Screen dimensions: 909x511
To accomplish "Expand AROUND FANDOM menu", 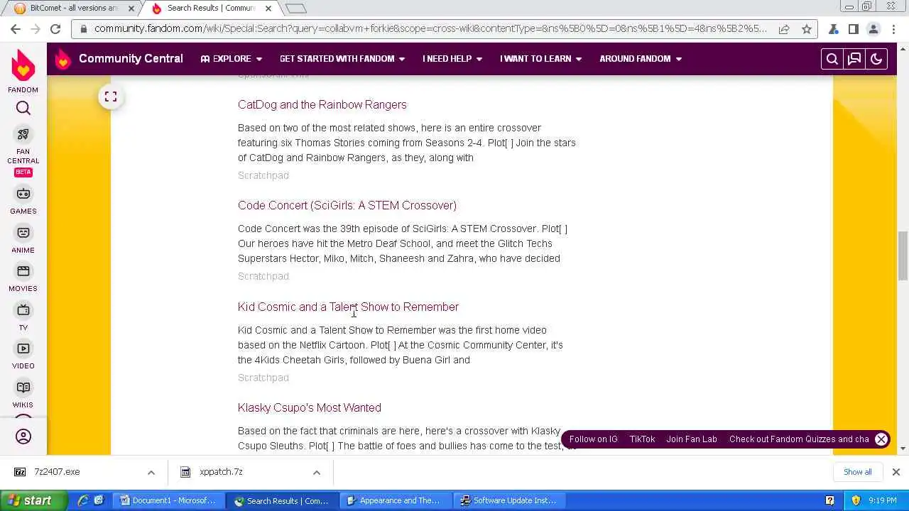I will [641, 59].
